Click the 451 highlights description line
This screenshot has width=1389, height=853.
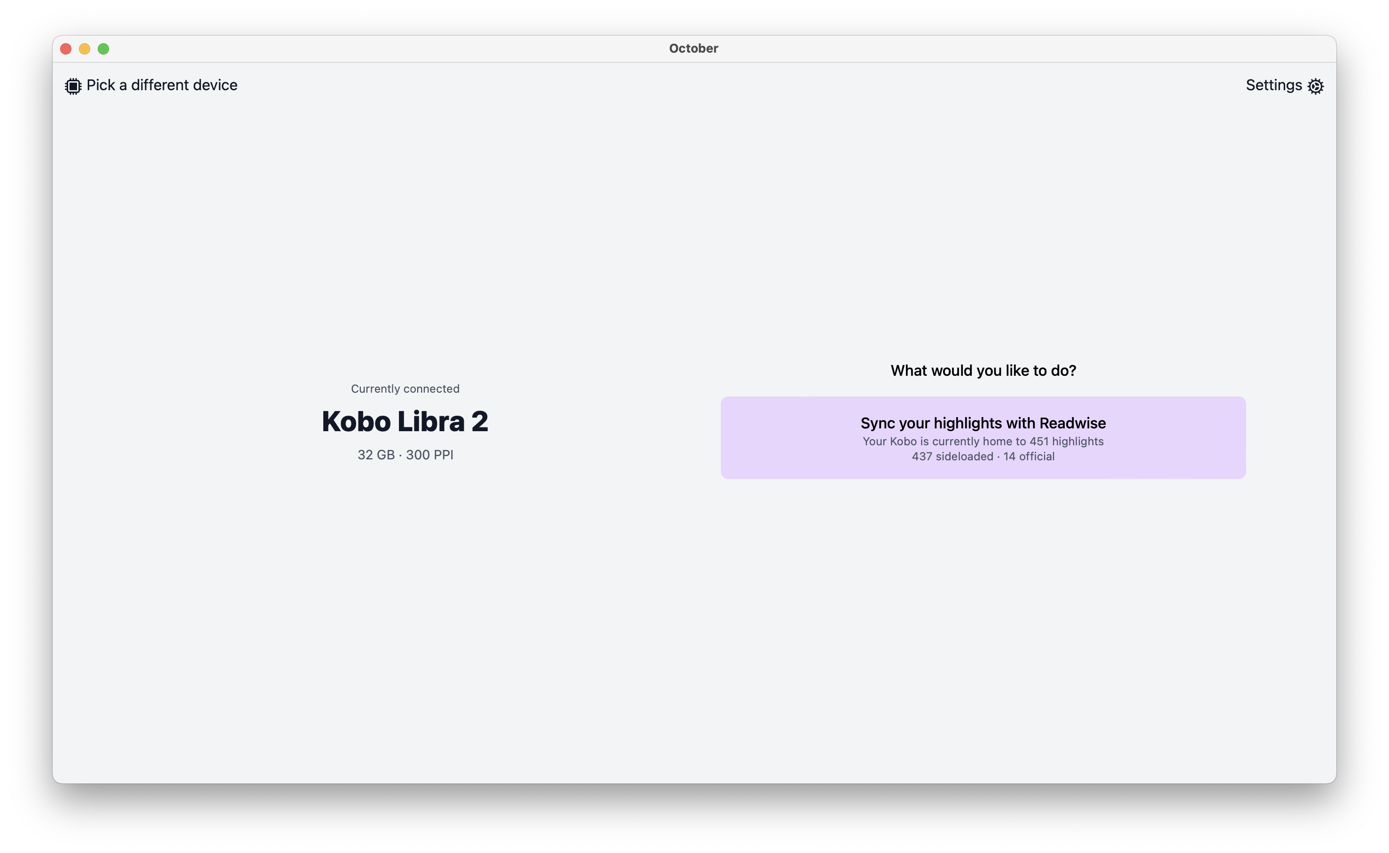pyautogui.click(x=983, y=442)
